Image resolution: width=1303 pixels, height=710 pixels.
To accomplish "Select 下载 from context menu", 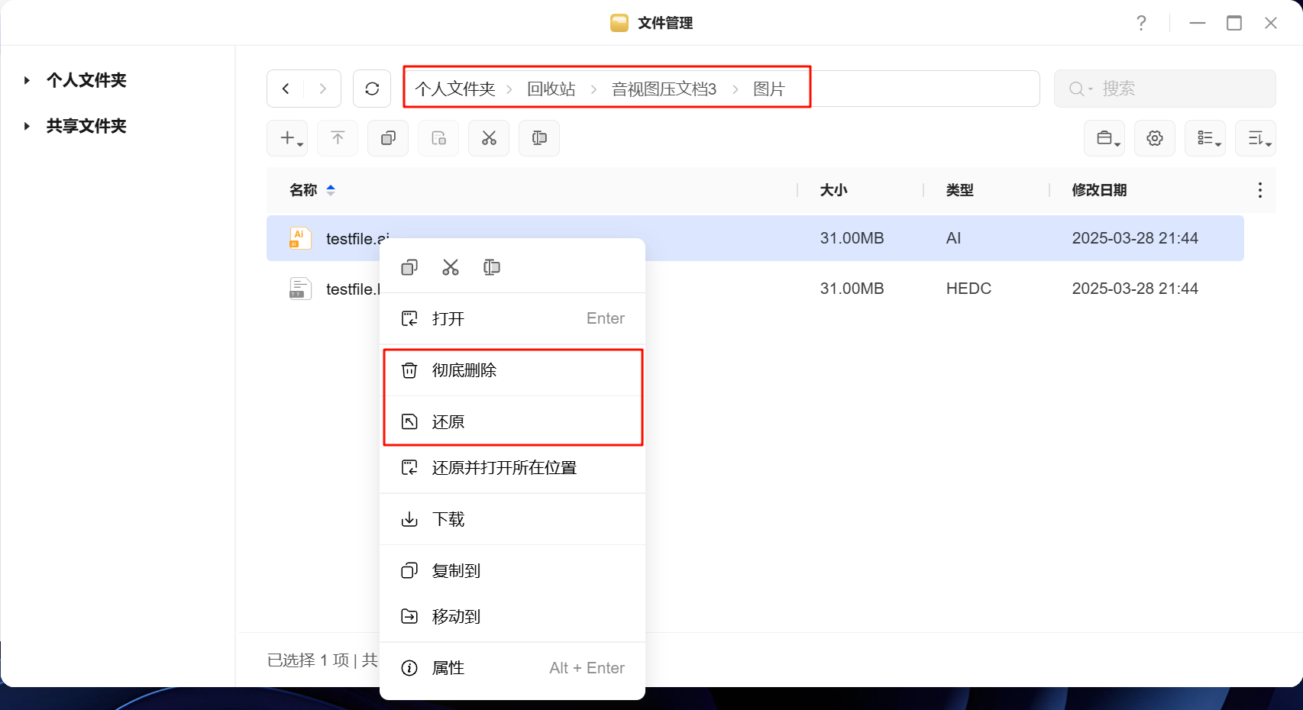I will coord(448,520).
